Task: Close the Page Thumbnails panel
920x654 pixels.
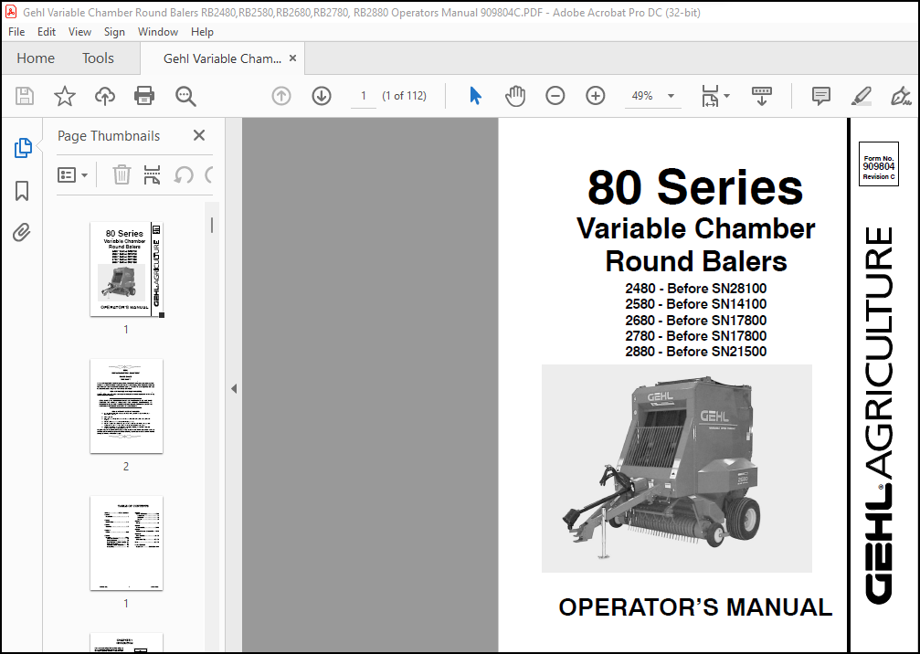Action: (199, 135)
